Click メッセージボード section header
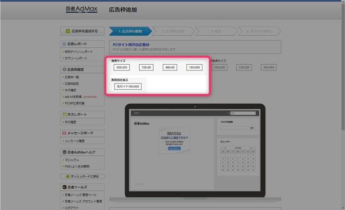Screen dimensions: 345x210 pyautogui.click(x=82, y=133)
